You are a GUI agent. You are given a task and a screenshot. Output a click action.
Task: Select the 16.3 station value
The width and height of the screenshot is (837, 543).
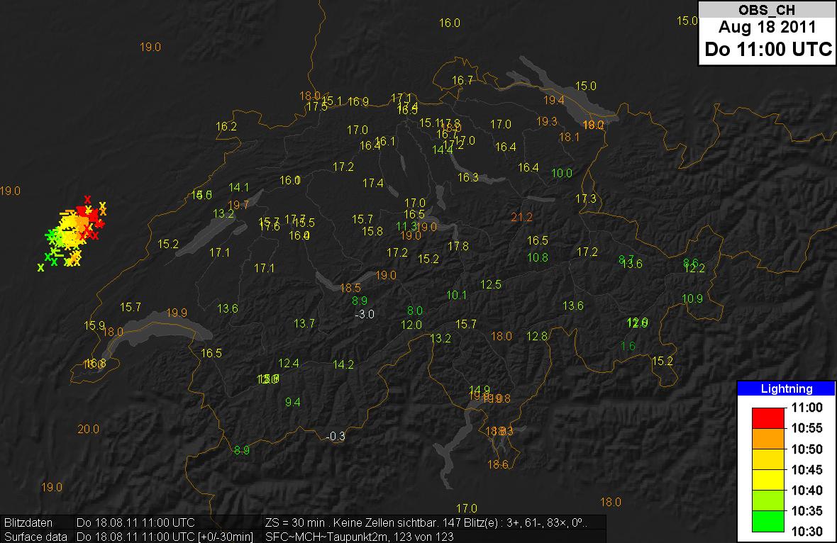click(467, 177)
